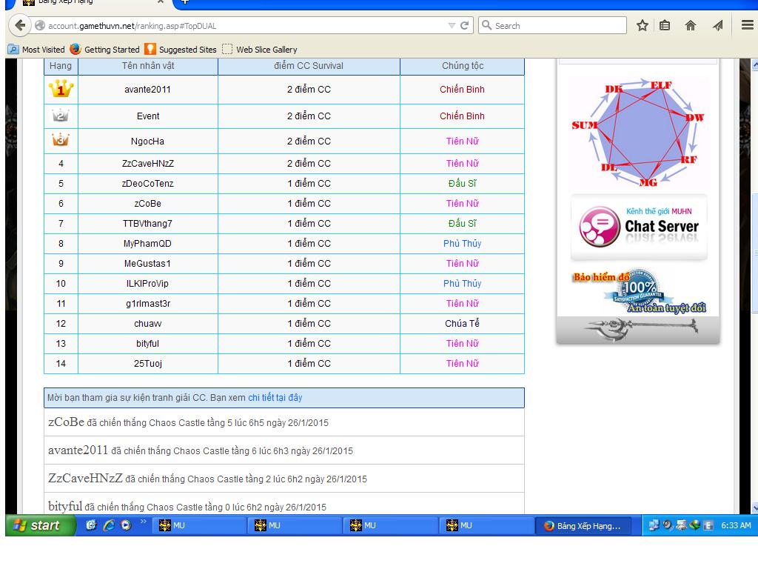This screenshot has width=758, height=569.
Task: Click the page scrollbar down arrow
Action: point(754,508)
